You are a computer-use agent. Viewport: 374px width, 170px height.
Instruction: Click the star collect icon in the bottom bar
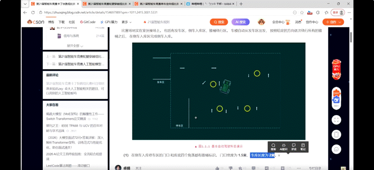tap(240, 168)
